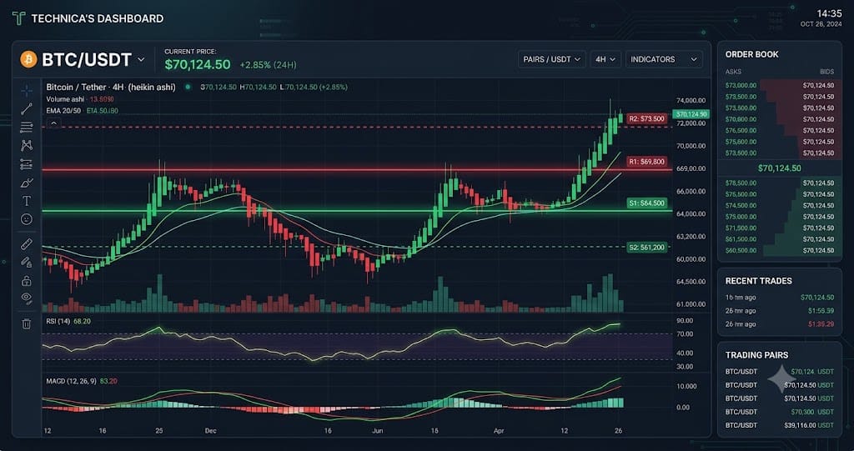Viewport: 854px width, 451px height.
Task: Click the Technica T logo
Action: coord(18,18)
